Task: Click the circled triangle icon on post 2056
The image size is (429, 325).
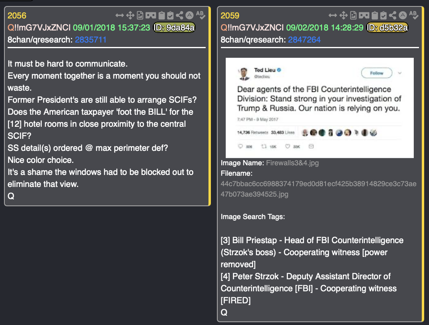Action: point(189,15)
